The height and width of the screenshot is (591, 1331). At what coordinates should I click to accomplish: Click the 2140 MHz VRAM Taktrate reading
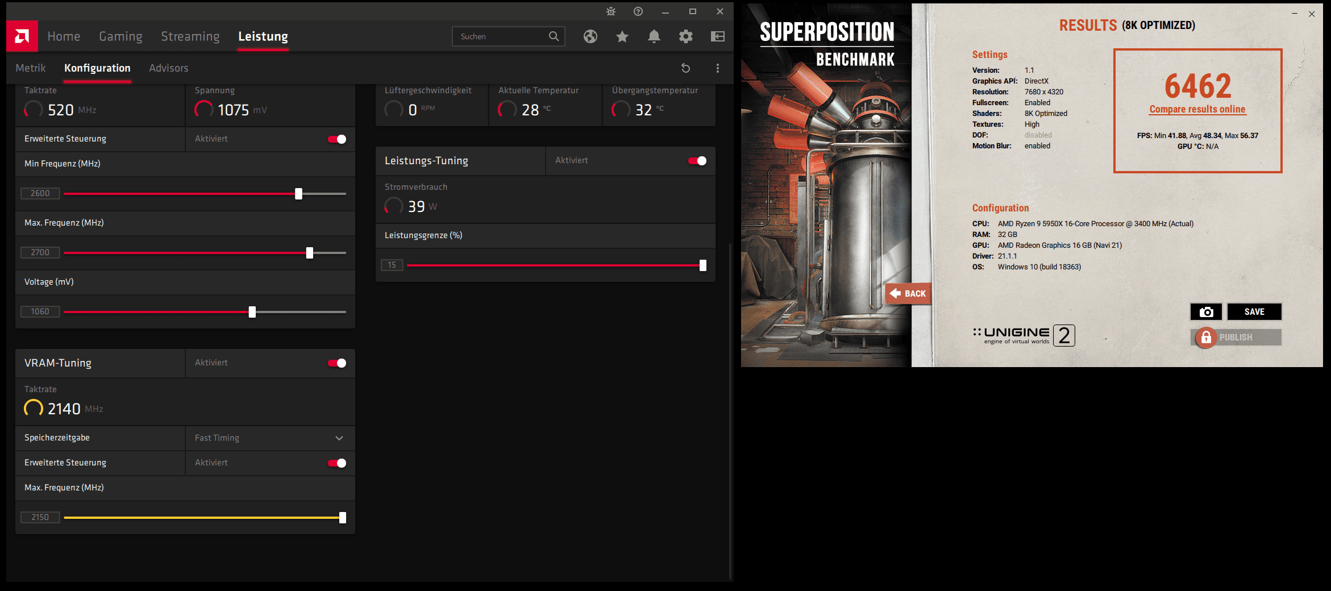tap(75, 409)
